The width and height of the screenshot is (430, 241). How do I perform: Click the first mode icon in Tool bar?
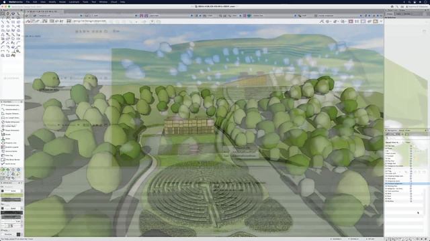click(28, 21)
